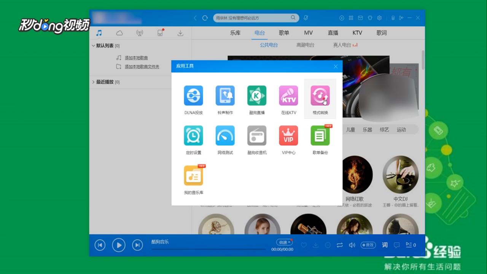Play the previous track
The width and height of the screenshot is (487, 274).
point(100,245)
